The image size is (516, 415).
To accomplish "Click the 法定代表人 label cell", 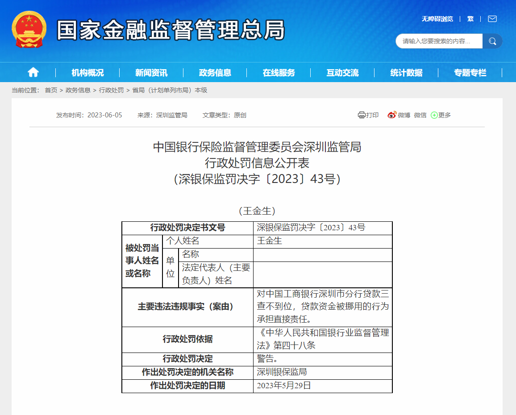I will 216,274.
